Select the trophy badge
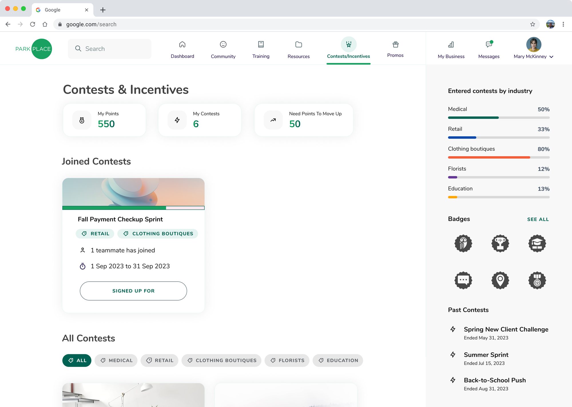The height and width of the screenshot is (407, 572). [500, 243]
